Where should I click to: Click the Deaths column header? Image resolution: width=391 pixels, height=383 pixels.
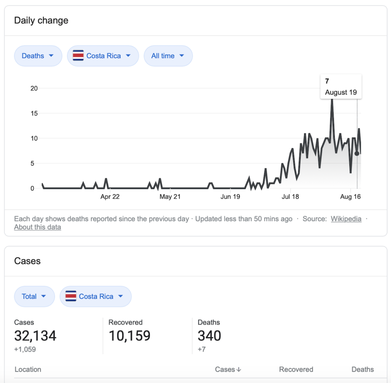click(x=362, y=369)
